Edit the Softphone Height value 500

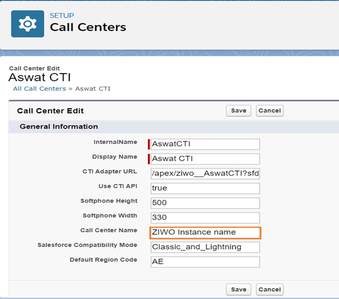click(x=205, y=203)
